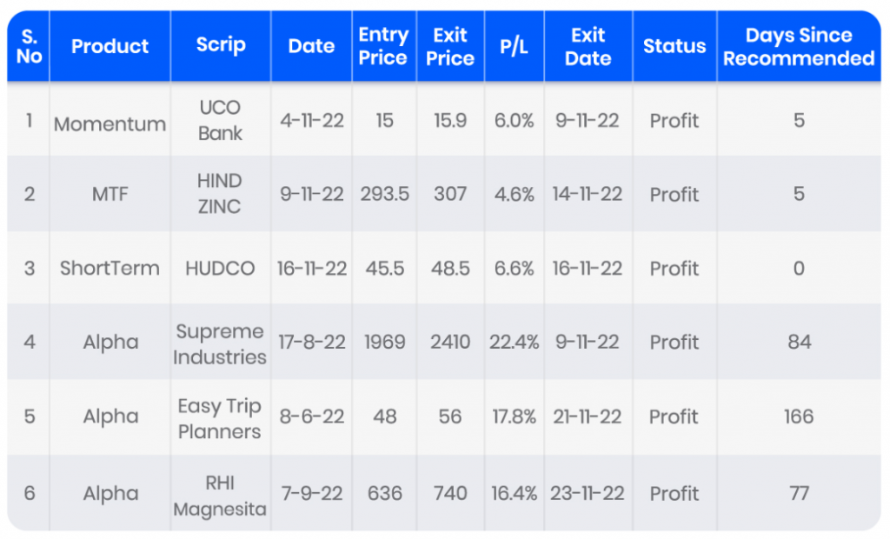Select the Momentum product cell

coord(110,124)
